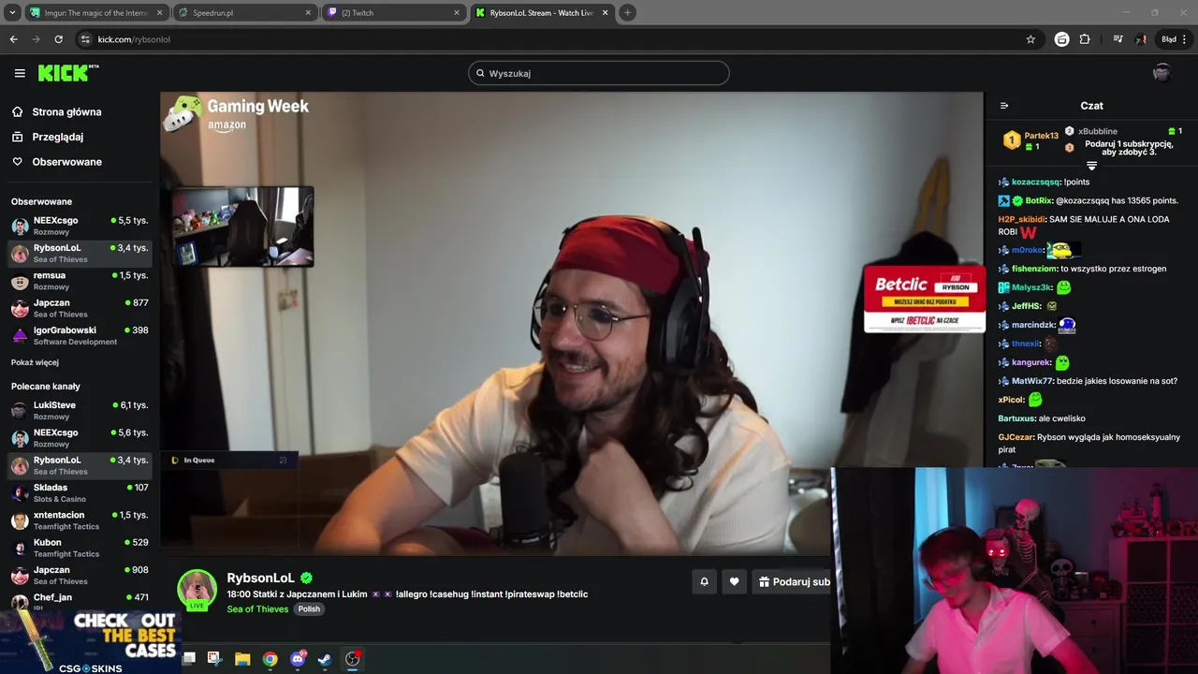Open Discord from the taskbar
The image size is (1198, 674).
coord(298,659)
